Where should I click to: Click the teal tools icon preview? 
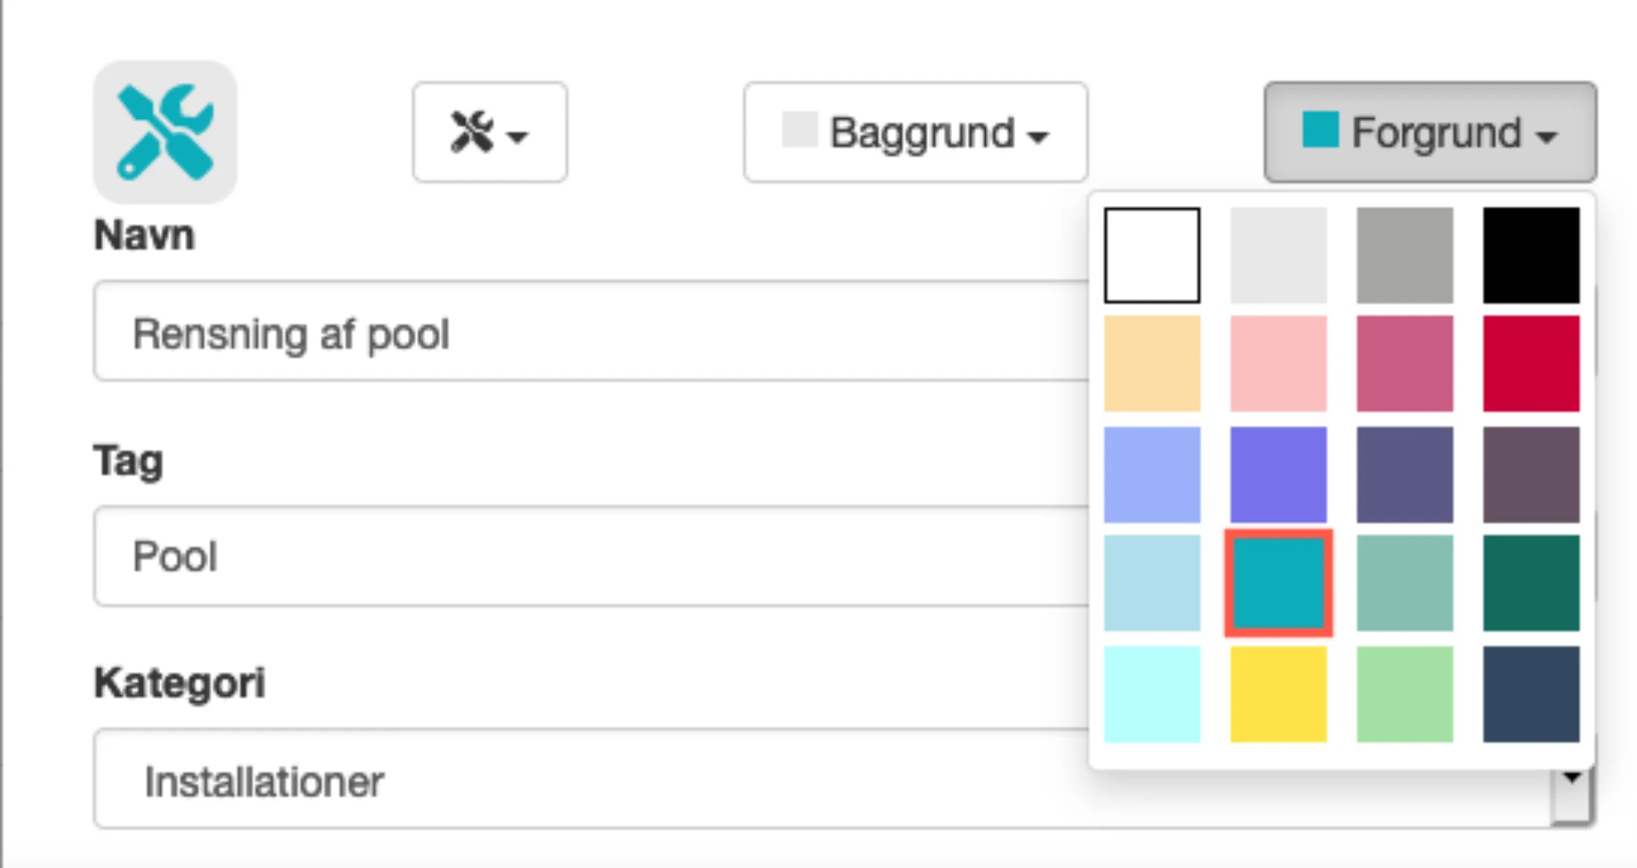[165, 132]
